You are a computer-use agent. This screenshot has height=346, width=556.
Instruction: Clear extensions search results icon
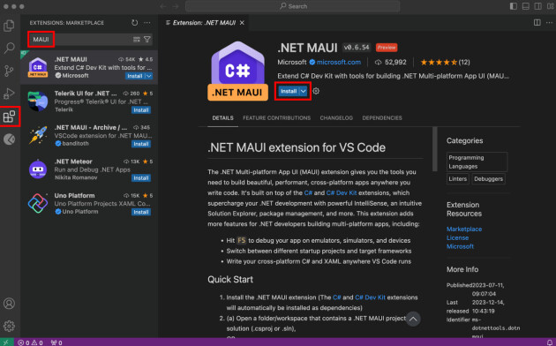point(137,40)
